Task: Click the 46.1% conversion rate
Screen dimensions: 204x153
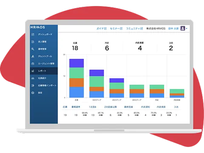Action: (x=101, y=113)
